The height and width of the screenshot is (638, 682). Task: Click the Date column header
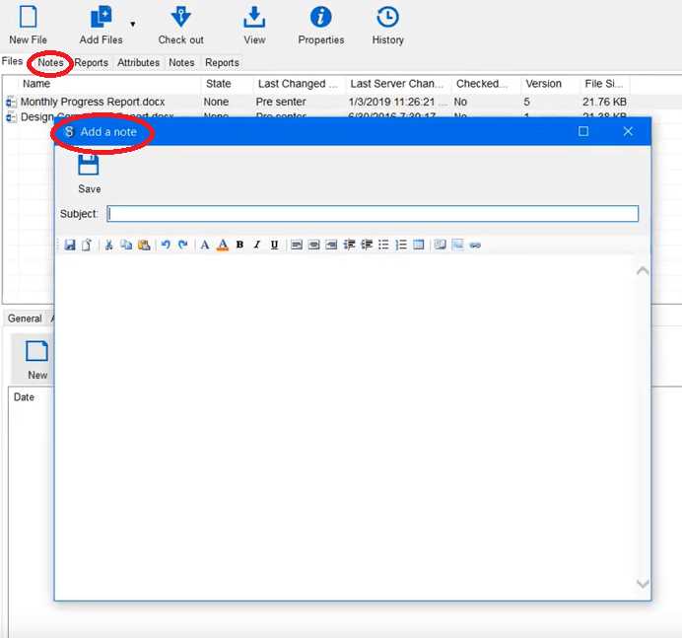point(24,397)
